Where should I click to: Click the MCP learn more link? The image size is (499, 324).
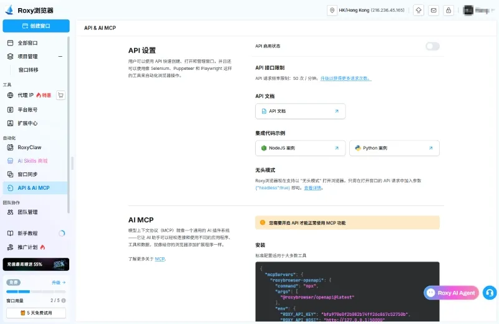[160, 259]
